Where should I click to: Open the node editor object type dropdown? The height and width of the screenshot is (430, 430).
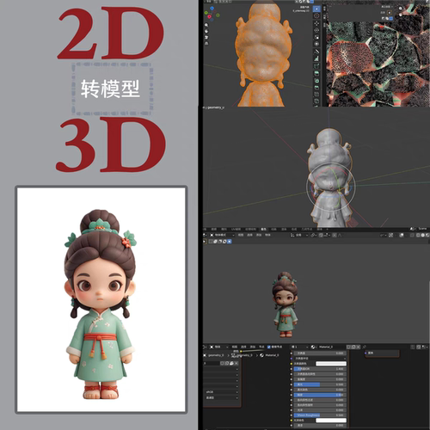(x=219, y=347)
